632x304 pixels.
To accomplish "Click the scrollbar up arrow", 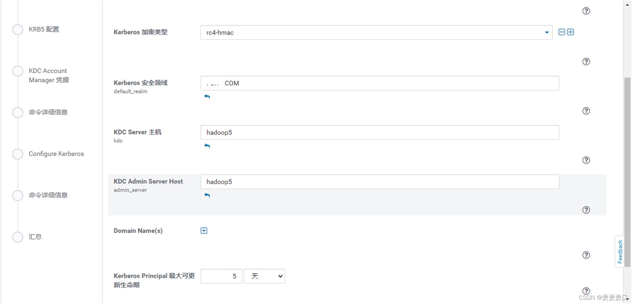I will point(627,5).
